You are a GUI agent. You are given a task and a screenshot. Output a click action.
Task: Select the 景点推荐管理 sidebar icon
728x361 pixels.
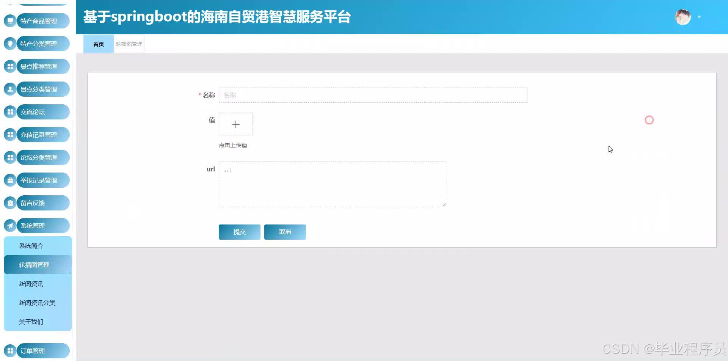[x=10, y=66]
